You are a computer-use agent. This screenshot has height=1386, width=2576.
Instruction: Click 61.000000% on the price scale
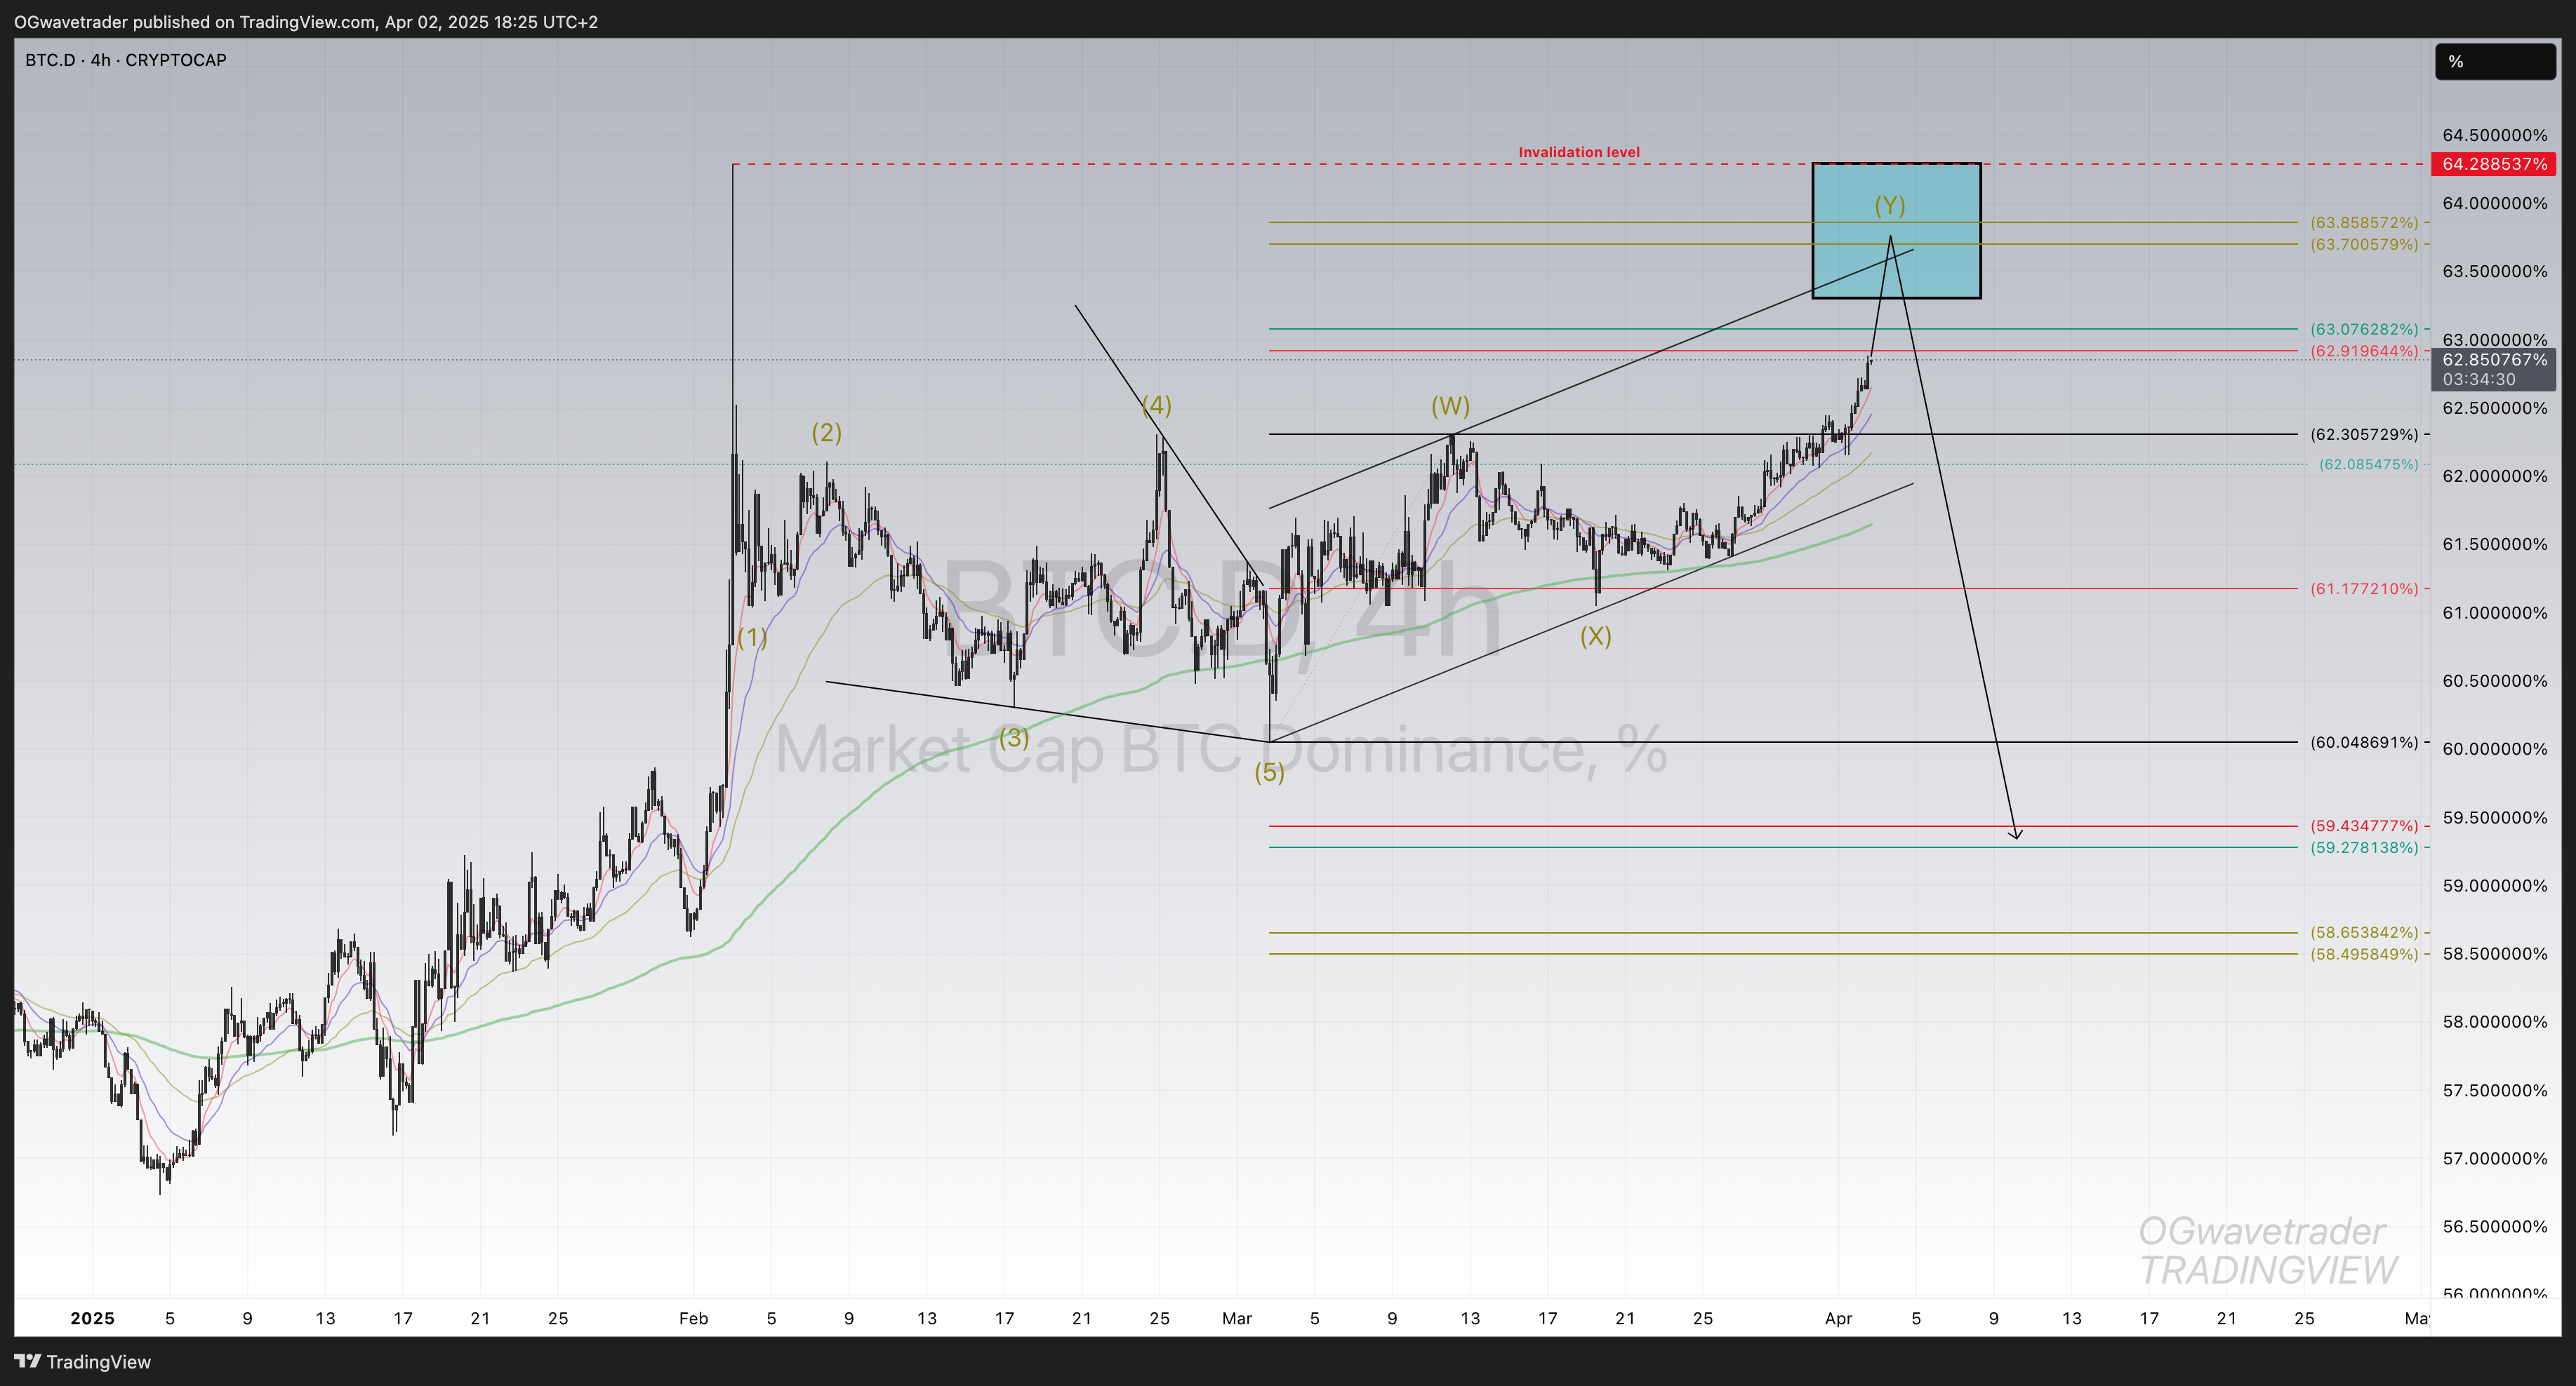(x=2494, y=612)
